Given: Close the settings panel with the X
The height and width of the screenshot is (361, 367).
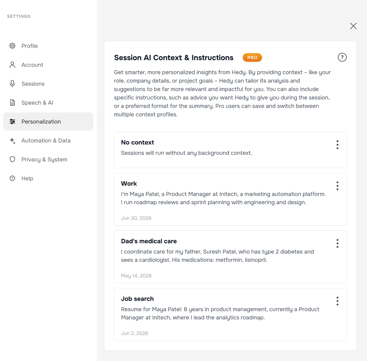Looking at the screenshot, I should coord(353,26).
